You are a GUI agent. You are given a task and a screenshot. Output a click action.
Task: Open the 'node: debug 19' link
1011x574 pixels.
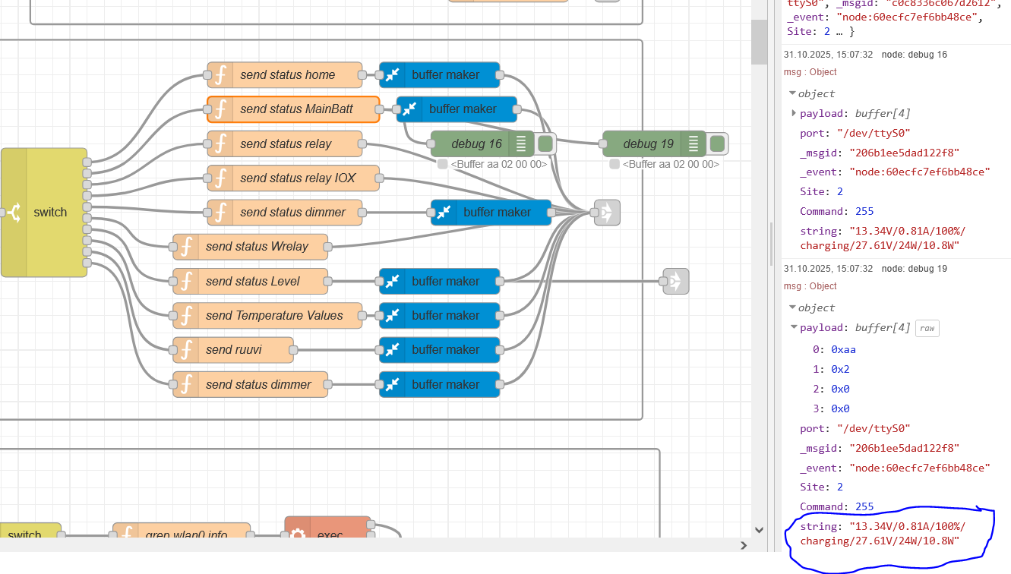914,269
